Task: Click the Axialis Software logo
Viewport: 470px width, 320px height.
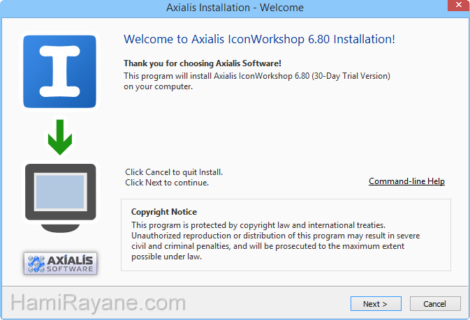Action: (60, 264)
